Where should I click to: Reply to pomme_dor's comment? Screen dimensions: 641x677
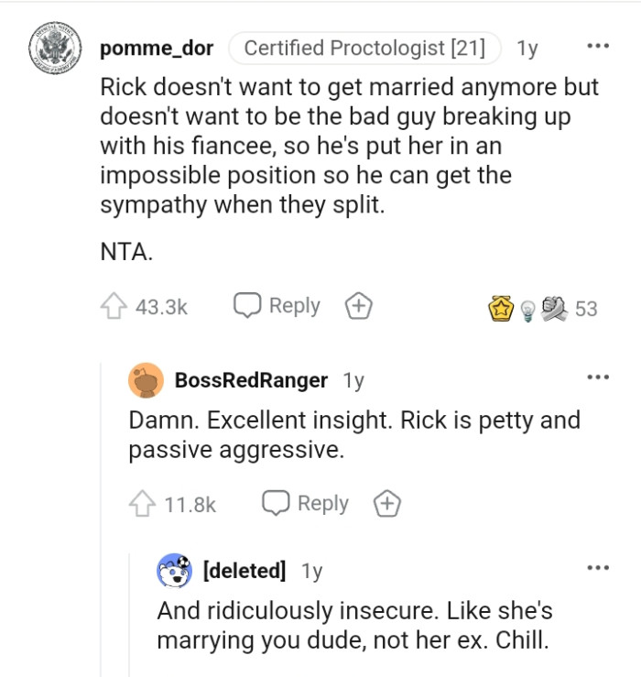(277, 307)
